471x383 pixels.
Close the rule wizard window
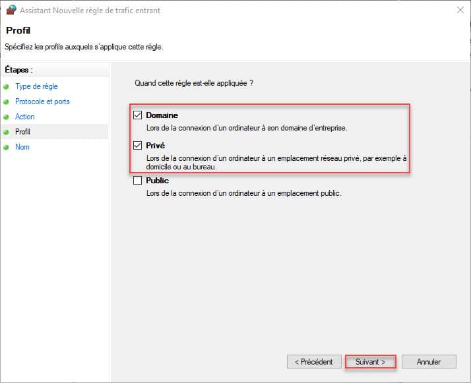[460, 10]
